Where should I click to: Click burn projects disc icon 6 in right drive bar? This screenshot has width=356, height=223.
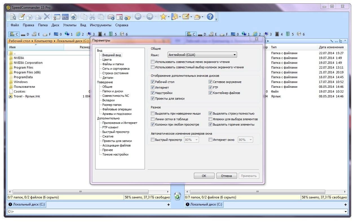[x=301, y=34]
